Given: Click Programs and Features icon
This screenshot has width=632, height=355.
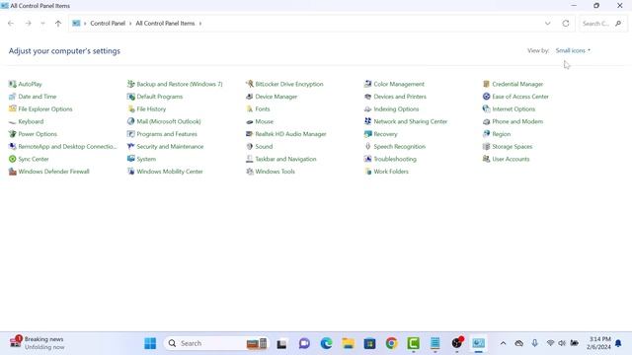Looking at the screenshot, I should pyautogui.click(x=131, y=134).
